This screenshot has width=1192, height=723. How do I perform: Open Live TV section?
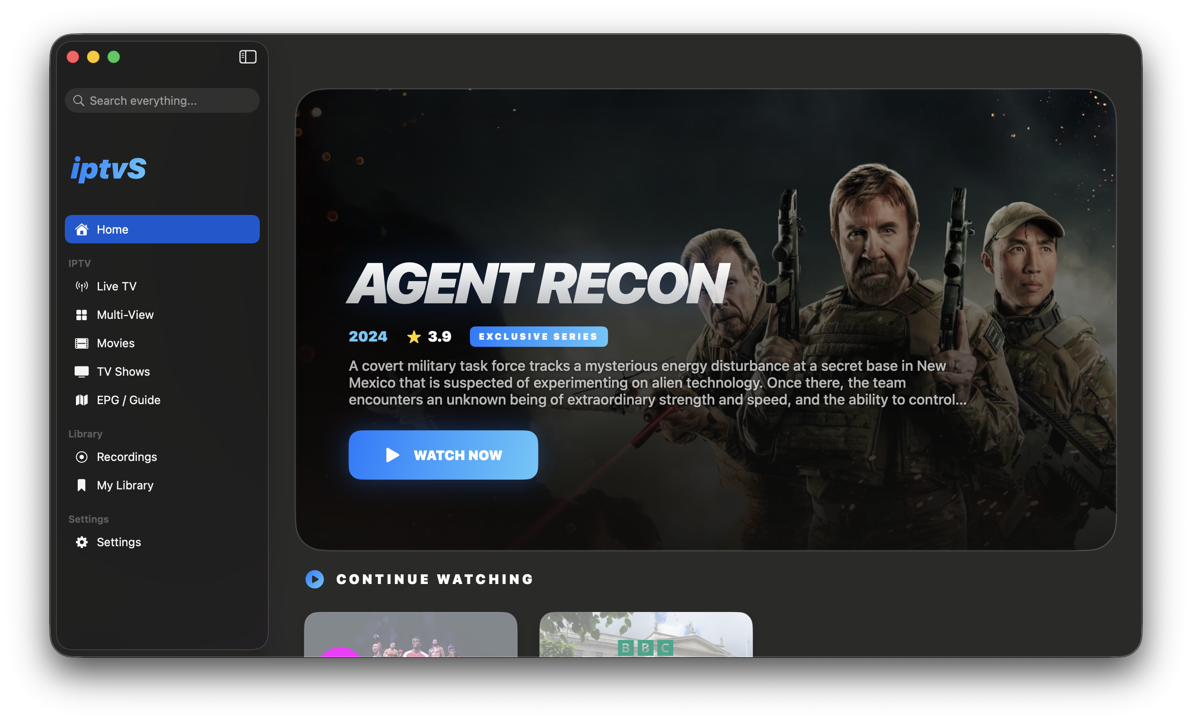162,286
